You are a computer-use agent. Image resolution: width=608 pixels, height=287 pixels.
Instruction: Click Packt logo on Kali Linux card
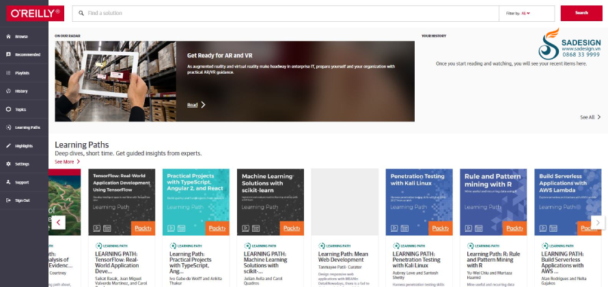(x=441, y=228)
